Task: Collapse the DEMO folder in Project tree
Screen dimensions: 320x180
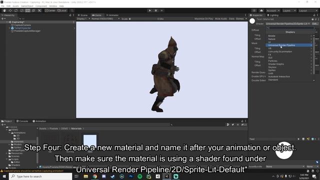Action: coord(6,130)
